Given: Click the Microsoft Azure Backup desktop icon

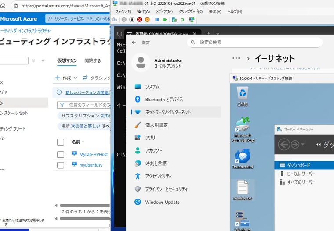Looking at the screenshot, I should coord(243,129).
